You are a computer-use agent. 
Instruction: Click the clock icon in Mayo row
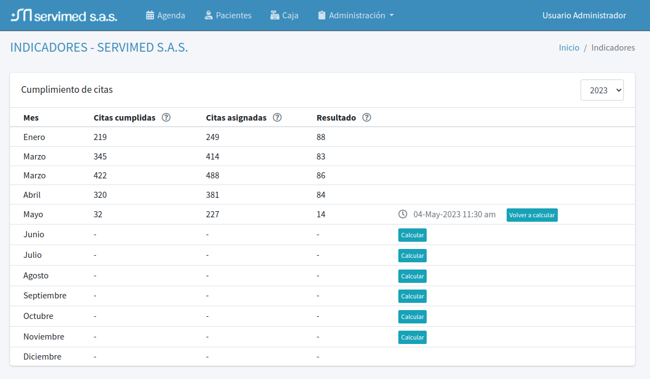[403, 215]
